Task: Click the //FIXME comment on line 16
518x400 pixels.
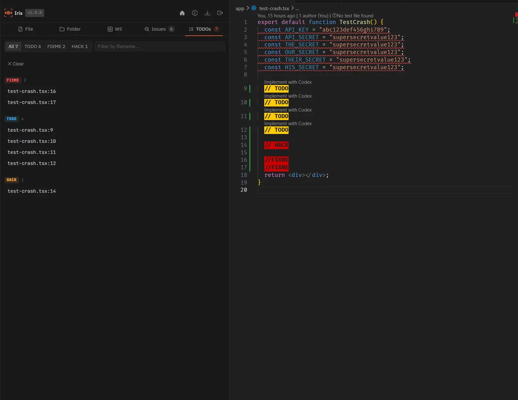Action: [276, 160]
